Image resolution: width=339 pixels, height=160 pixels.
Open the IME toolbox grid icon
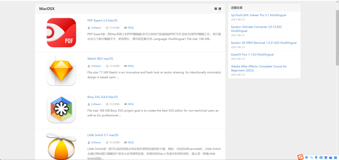point(336,157)
